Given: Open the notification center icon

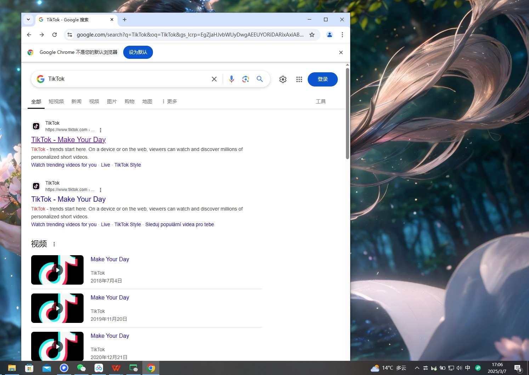Looking at the screenshot, I should pyautogui.click(x=518, y=368).
